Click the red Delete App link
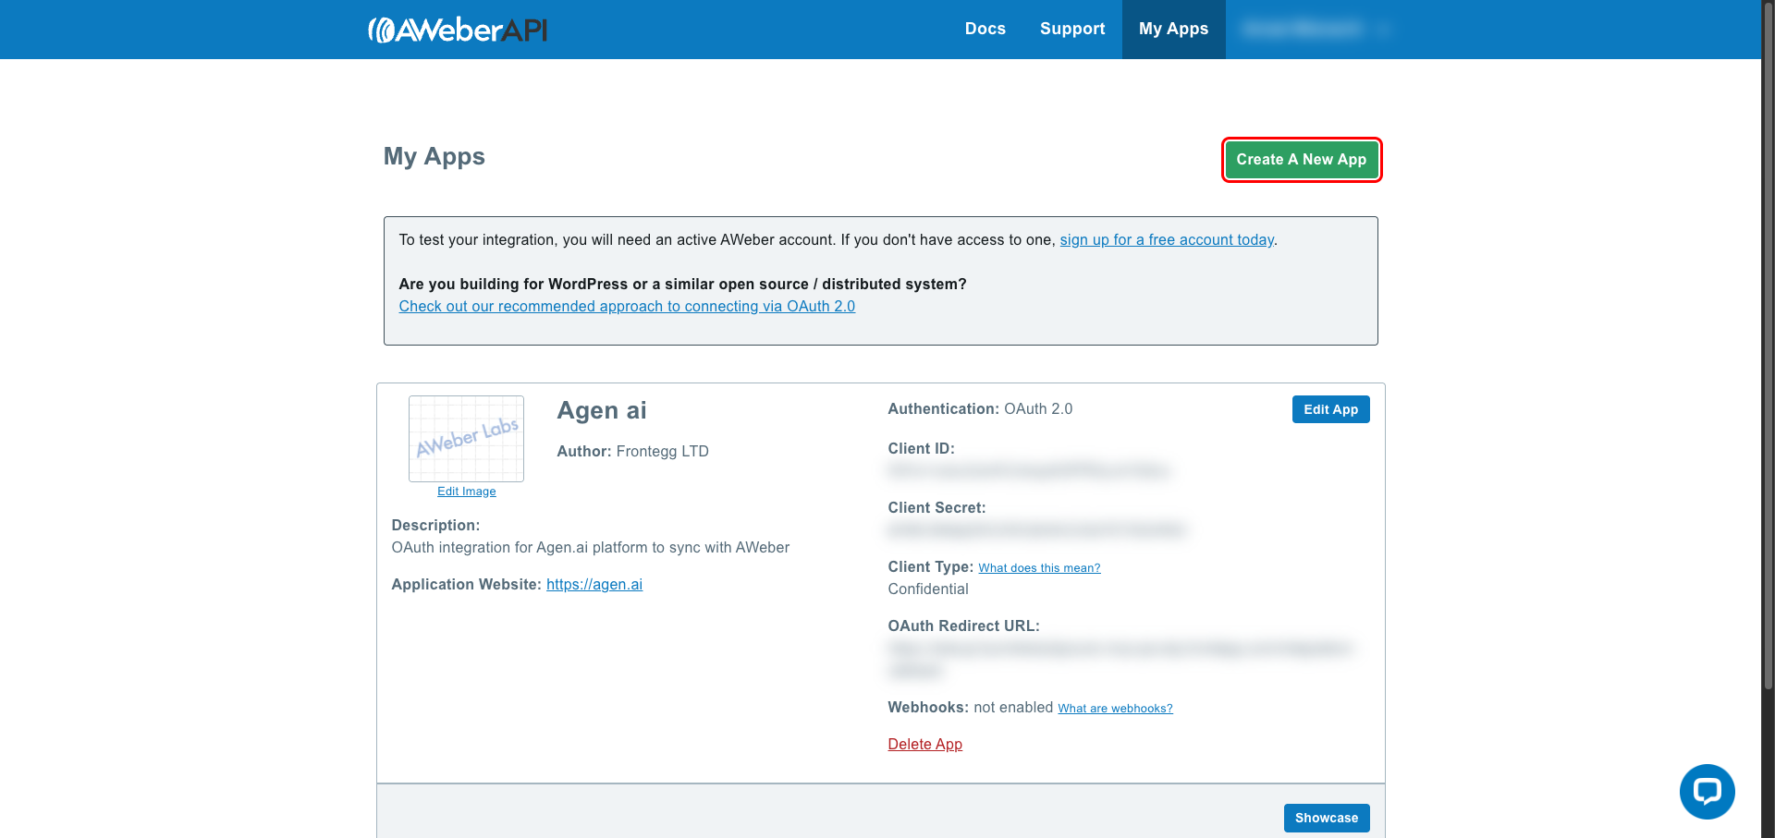Viewport: 1775px width, 838px height. [x=924, y=744]
